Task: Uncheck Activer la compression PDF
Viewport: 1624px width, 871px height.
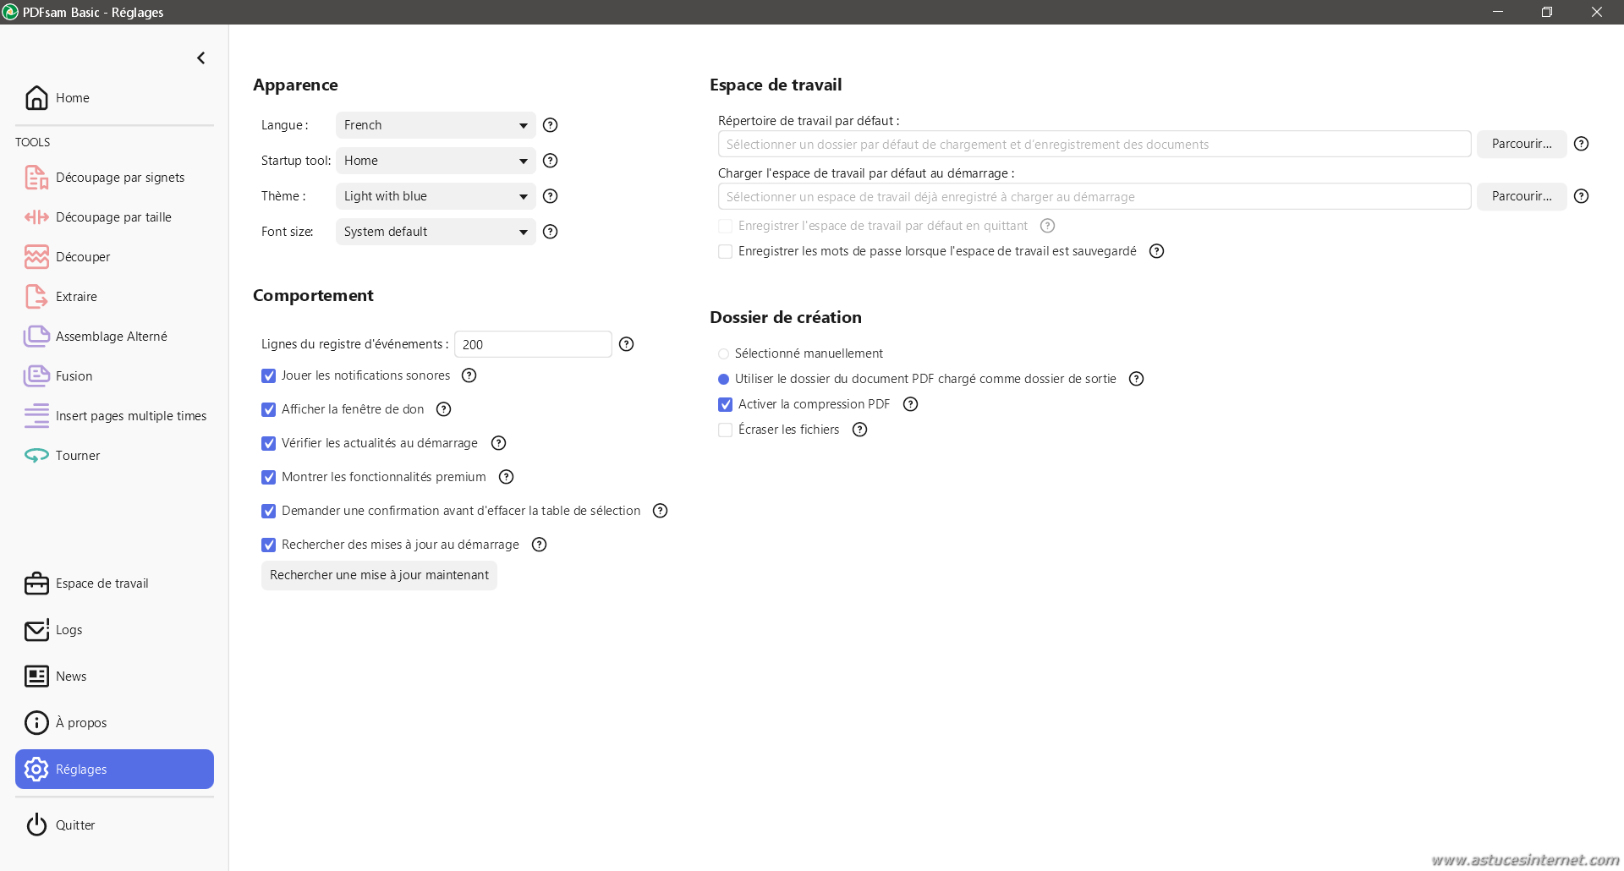Action: (726, 404)
